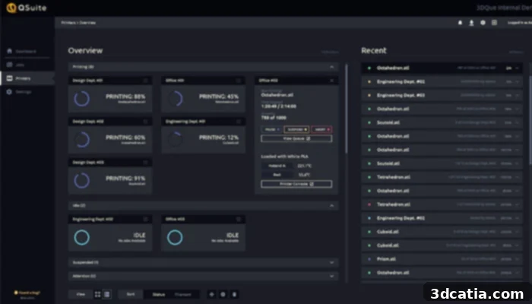Click the square icon beside the top-bar gear
This screenshot has width=532, height=304.
tap(494, 23)
